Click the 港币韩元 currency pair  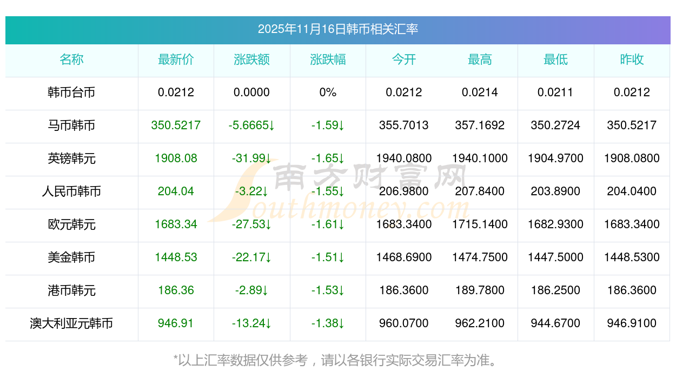(x=71, y=290)
